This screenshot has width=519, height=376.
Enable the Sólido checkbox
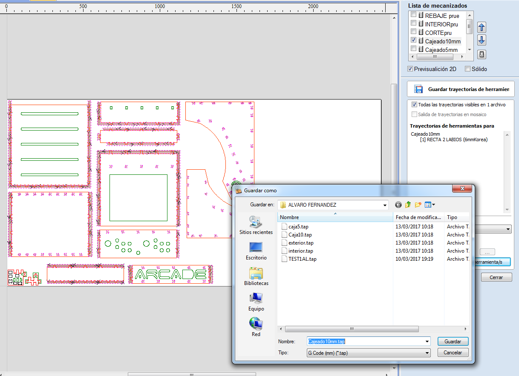click(x=467, y=69)
